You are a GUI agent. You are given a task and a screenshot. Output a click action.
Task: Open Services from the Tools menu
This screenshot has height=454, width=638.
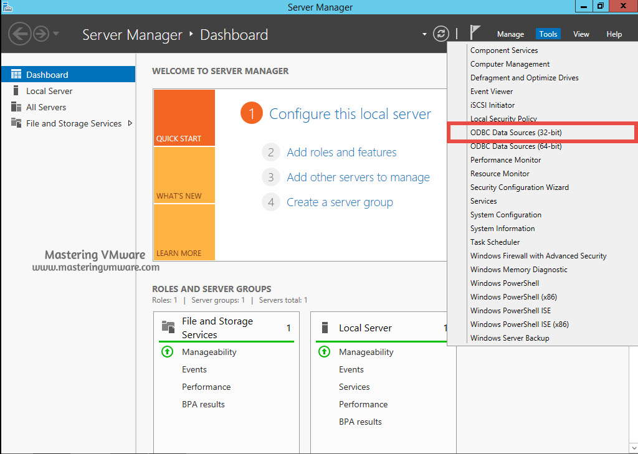pyautogui.click(x=483, y=201)
